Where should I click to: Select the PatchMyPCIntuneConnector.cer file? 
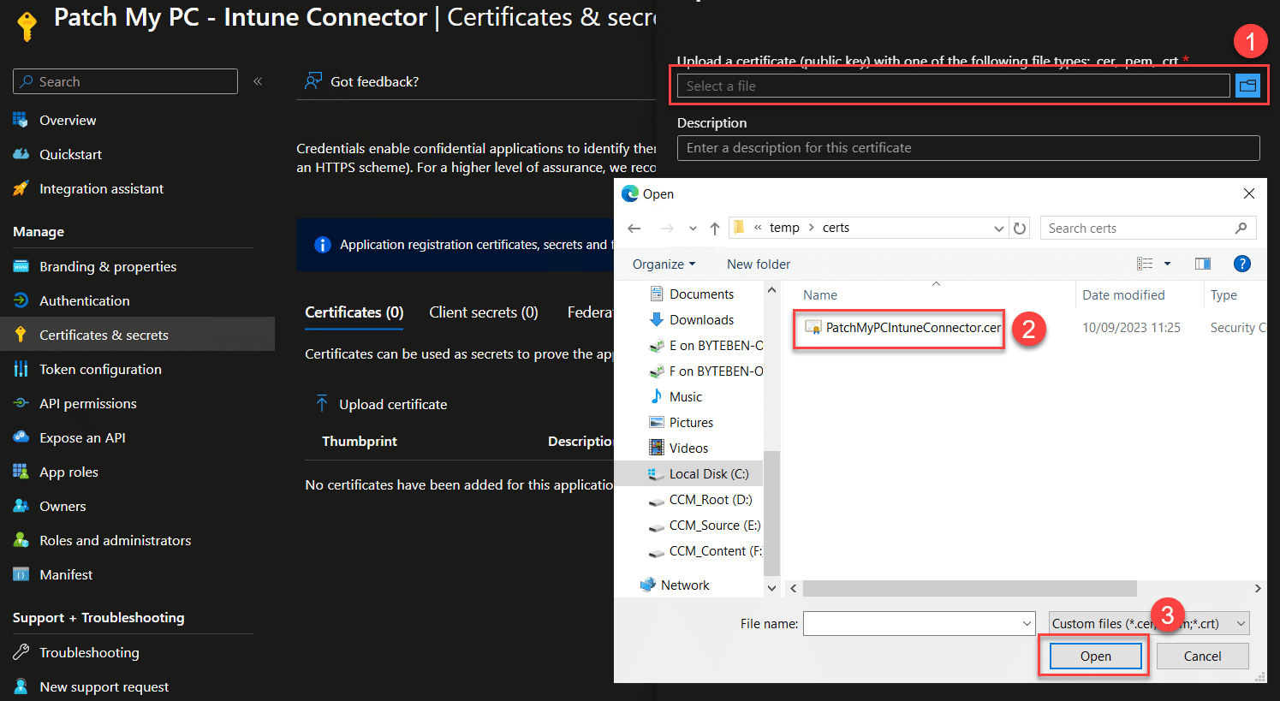coord(912,328)
